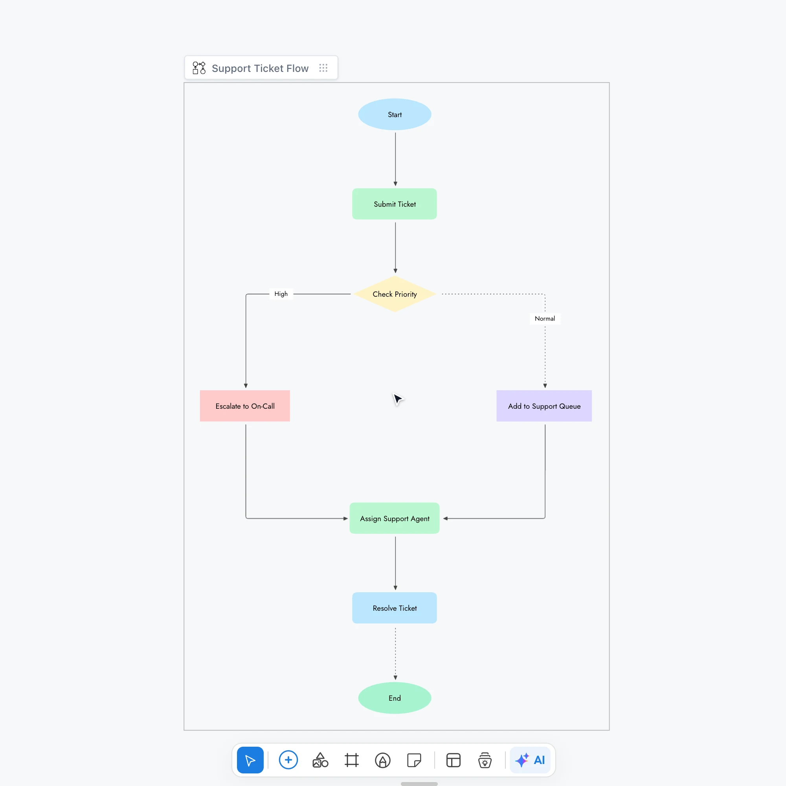Click the drag handle dots on frame title
Viewport: 786px width, 786px height.
[x=323, y=68]
